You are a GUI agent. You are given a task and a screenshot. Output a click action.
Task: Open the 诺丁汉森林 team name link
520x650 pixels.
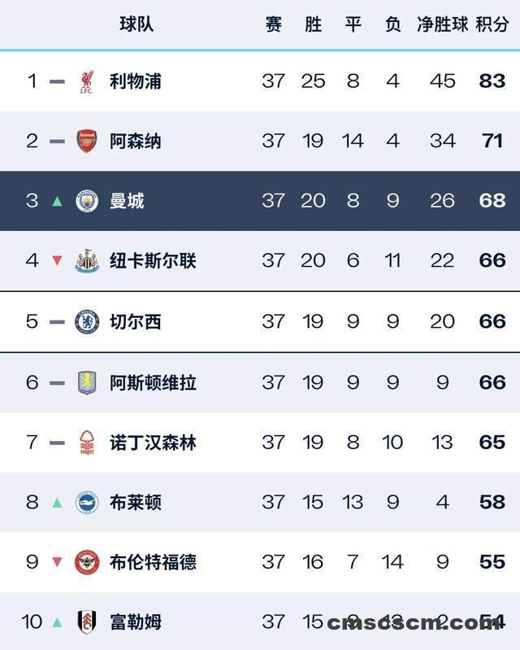pos(153,443)
